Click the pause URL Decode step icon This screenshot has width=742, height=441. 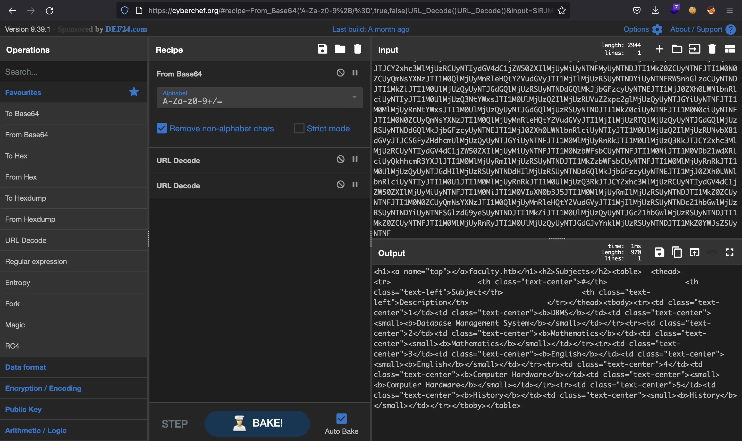point(355,160)
